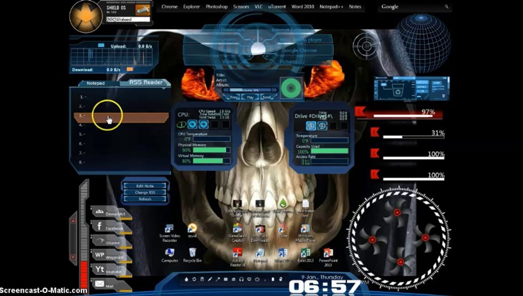Click the 31% usage bar
The width and height of the screenshot is (523, 296).
click(x=413, y=136)
